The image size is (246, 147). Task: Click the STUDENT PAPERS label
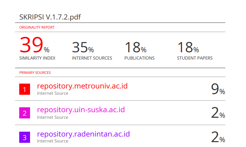click(195, 58)
